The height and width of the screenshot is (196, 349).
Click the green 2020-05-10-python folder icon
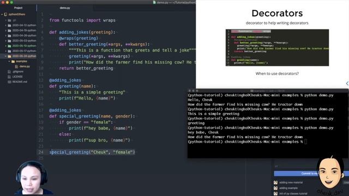click(x=9, y=46)
